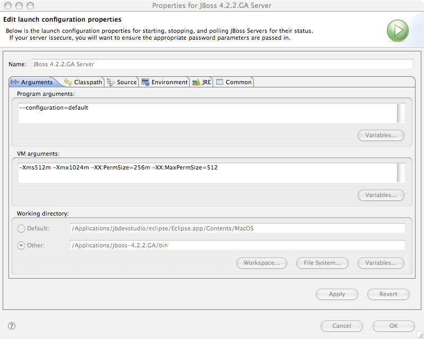Image resolution: width=424 pixels, height=339 pixels.
Task: Open Variables for Program arguments
Action: (381, 135)
